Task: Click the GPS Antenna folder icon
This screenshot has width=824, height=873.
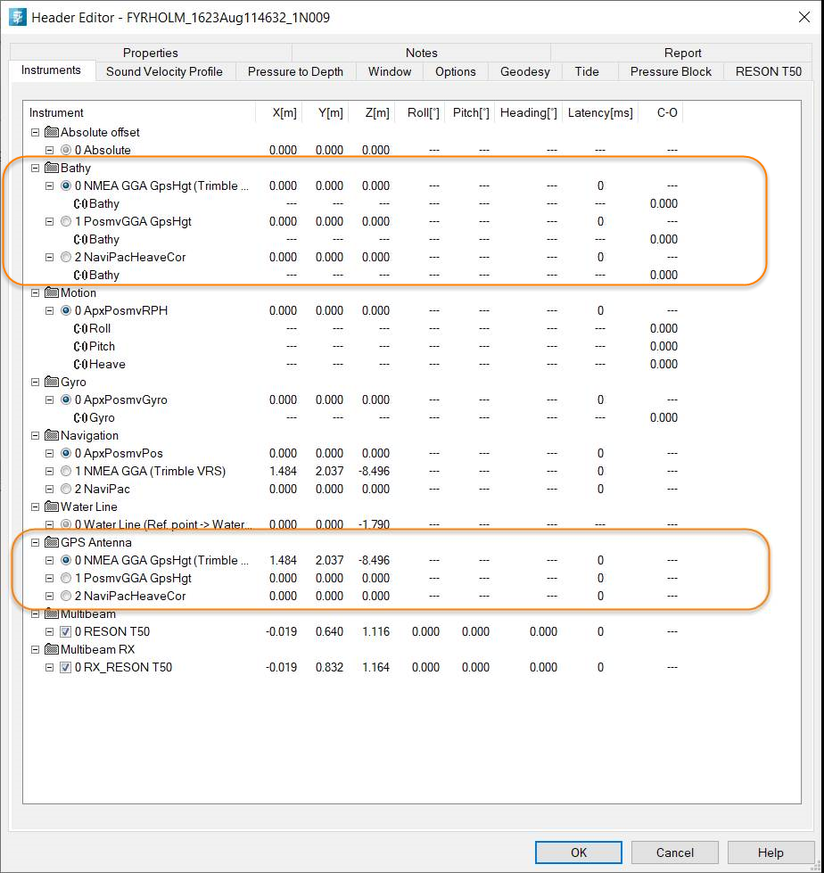Action: click(51, 542)
